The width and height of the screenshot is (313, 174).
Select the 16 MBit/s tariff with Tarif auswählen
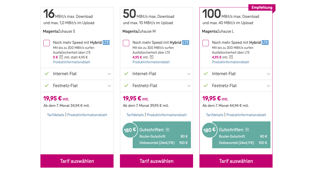[77, 161]
